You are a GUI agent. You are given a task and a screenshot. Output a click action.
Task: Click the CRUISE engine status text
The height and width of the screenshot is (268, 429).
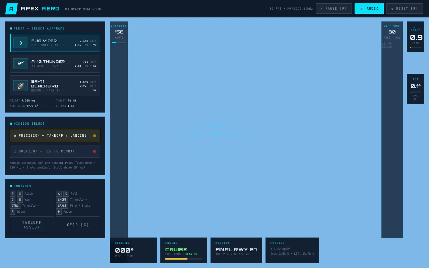coord(176,250)
